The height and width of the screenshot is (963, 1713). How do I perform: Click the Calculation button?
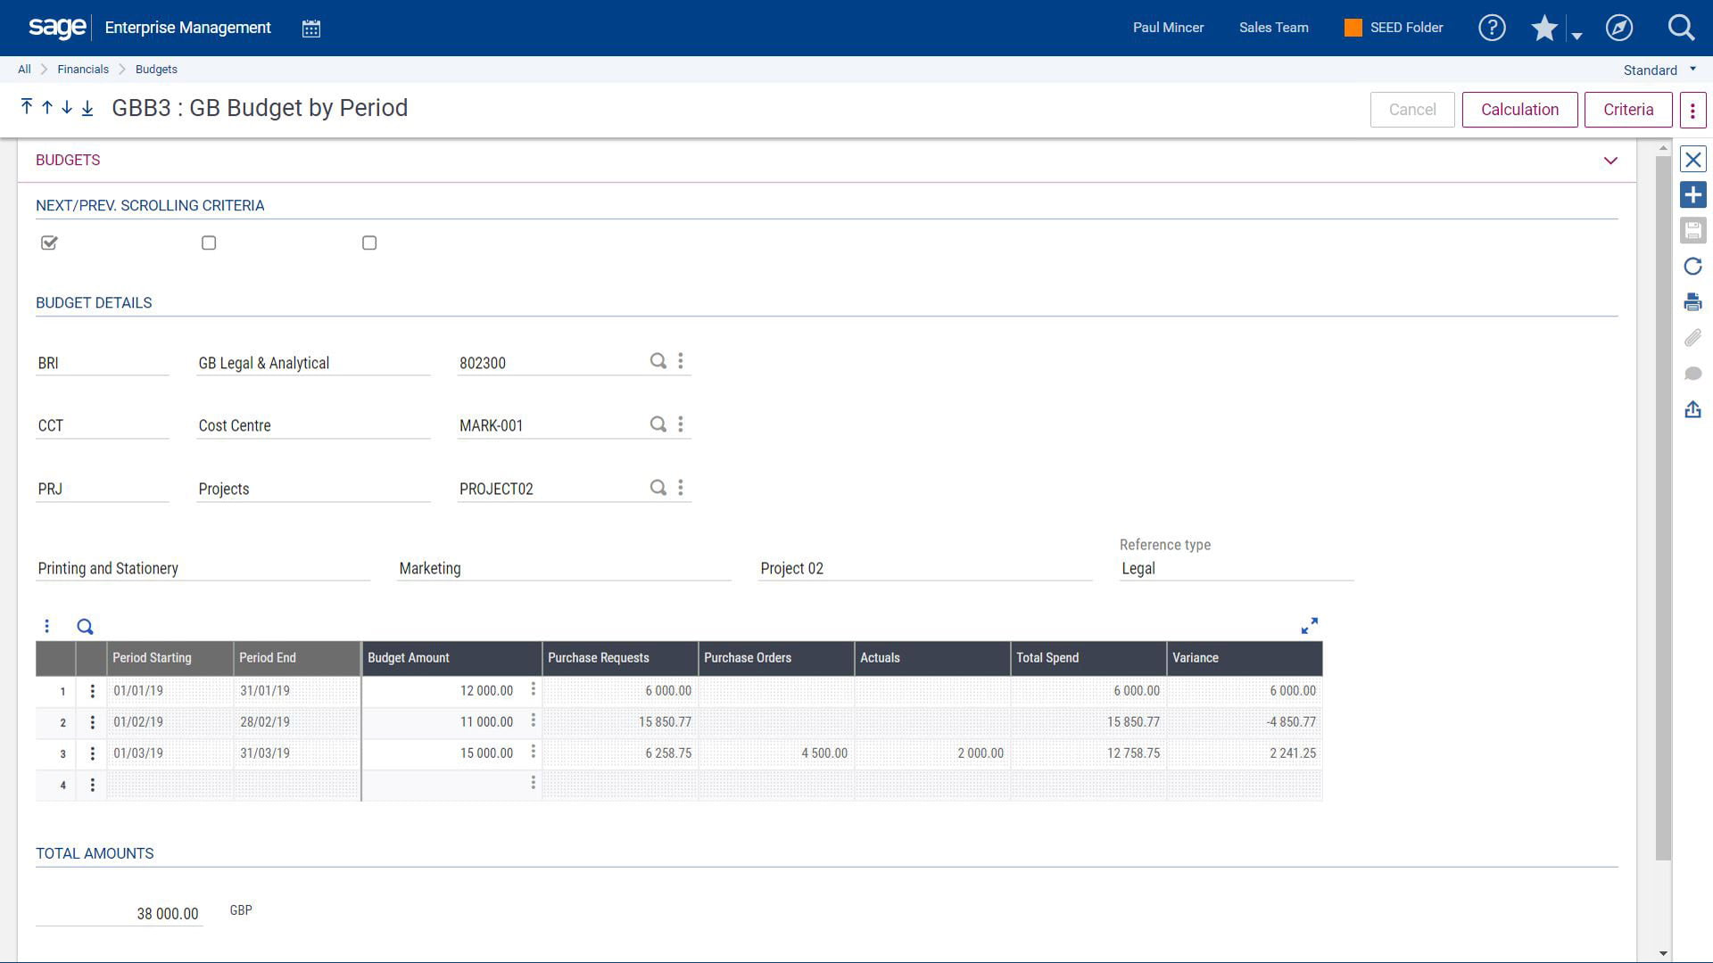coord(1519,110)
